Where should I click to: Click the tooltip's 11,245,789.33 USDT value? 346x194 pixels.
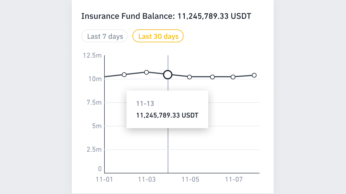(x=167, y=115)
